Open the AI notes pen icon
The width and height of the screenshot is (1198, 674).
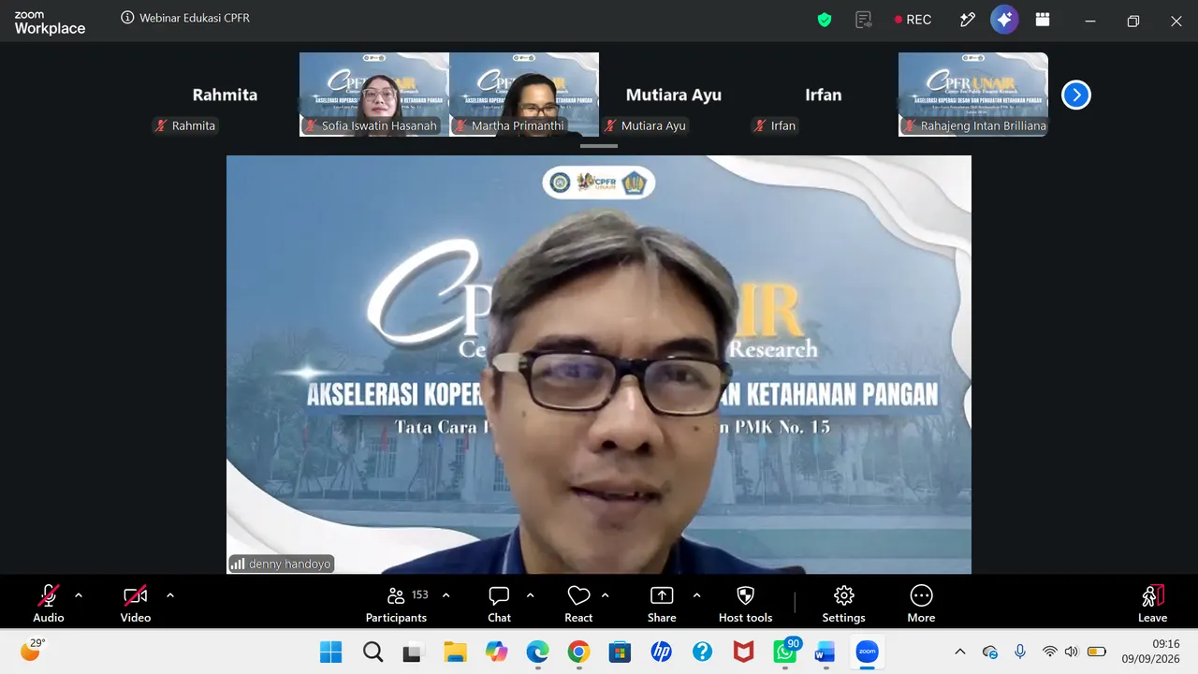(968, 20)
